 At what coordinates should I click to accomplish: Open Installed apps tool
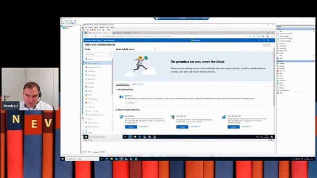click(x=91, y=107)
